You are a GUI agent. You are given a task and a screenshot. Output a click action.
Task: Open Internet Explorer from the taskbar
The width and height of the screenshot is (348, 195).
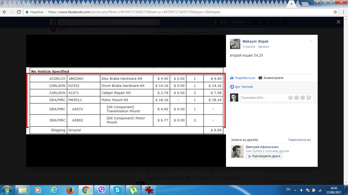coord(54,190)
